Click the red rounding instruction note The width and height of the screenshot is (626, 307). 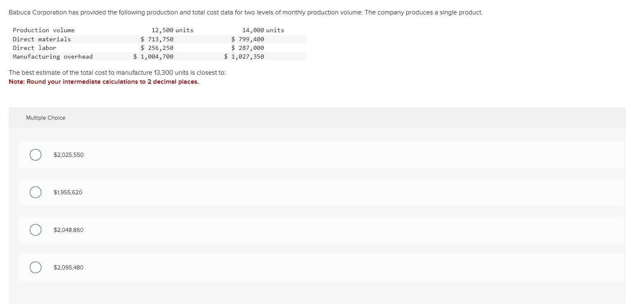(104, 82)
